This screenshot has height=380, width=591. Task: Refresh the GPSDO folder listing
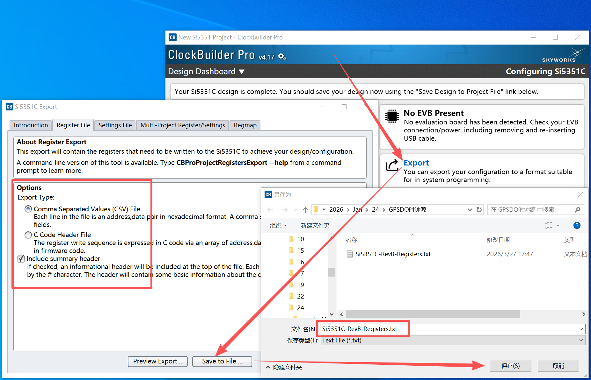[479, 210]
